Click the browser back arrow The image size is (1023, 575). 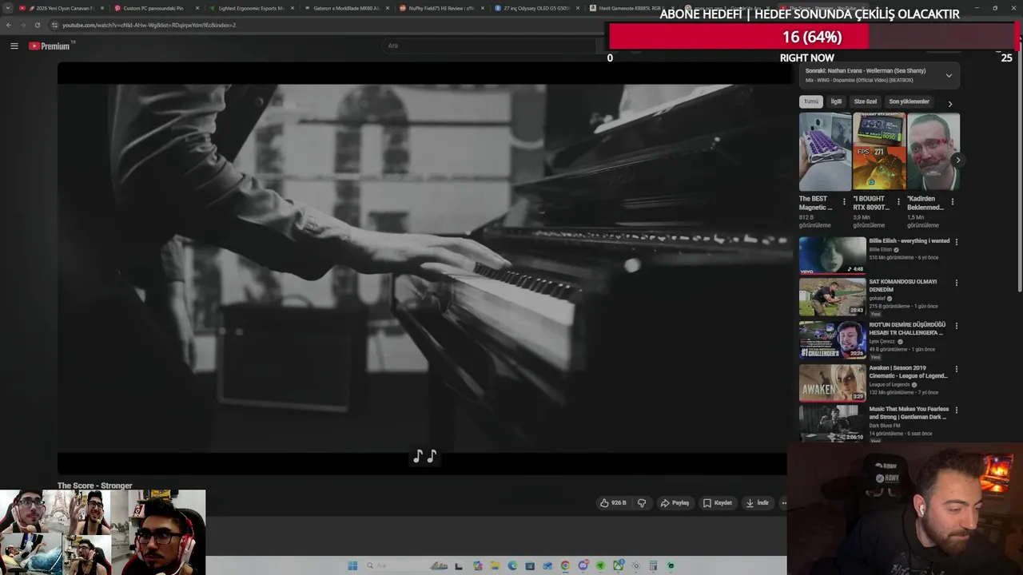tap(8, 25)
